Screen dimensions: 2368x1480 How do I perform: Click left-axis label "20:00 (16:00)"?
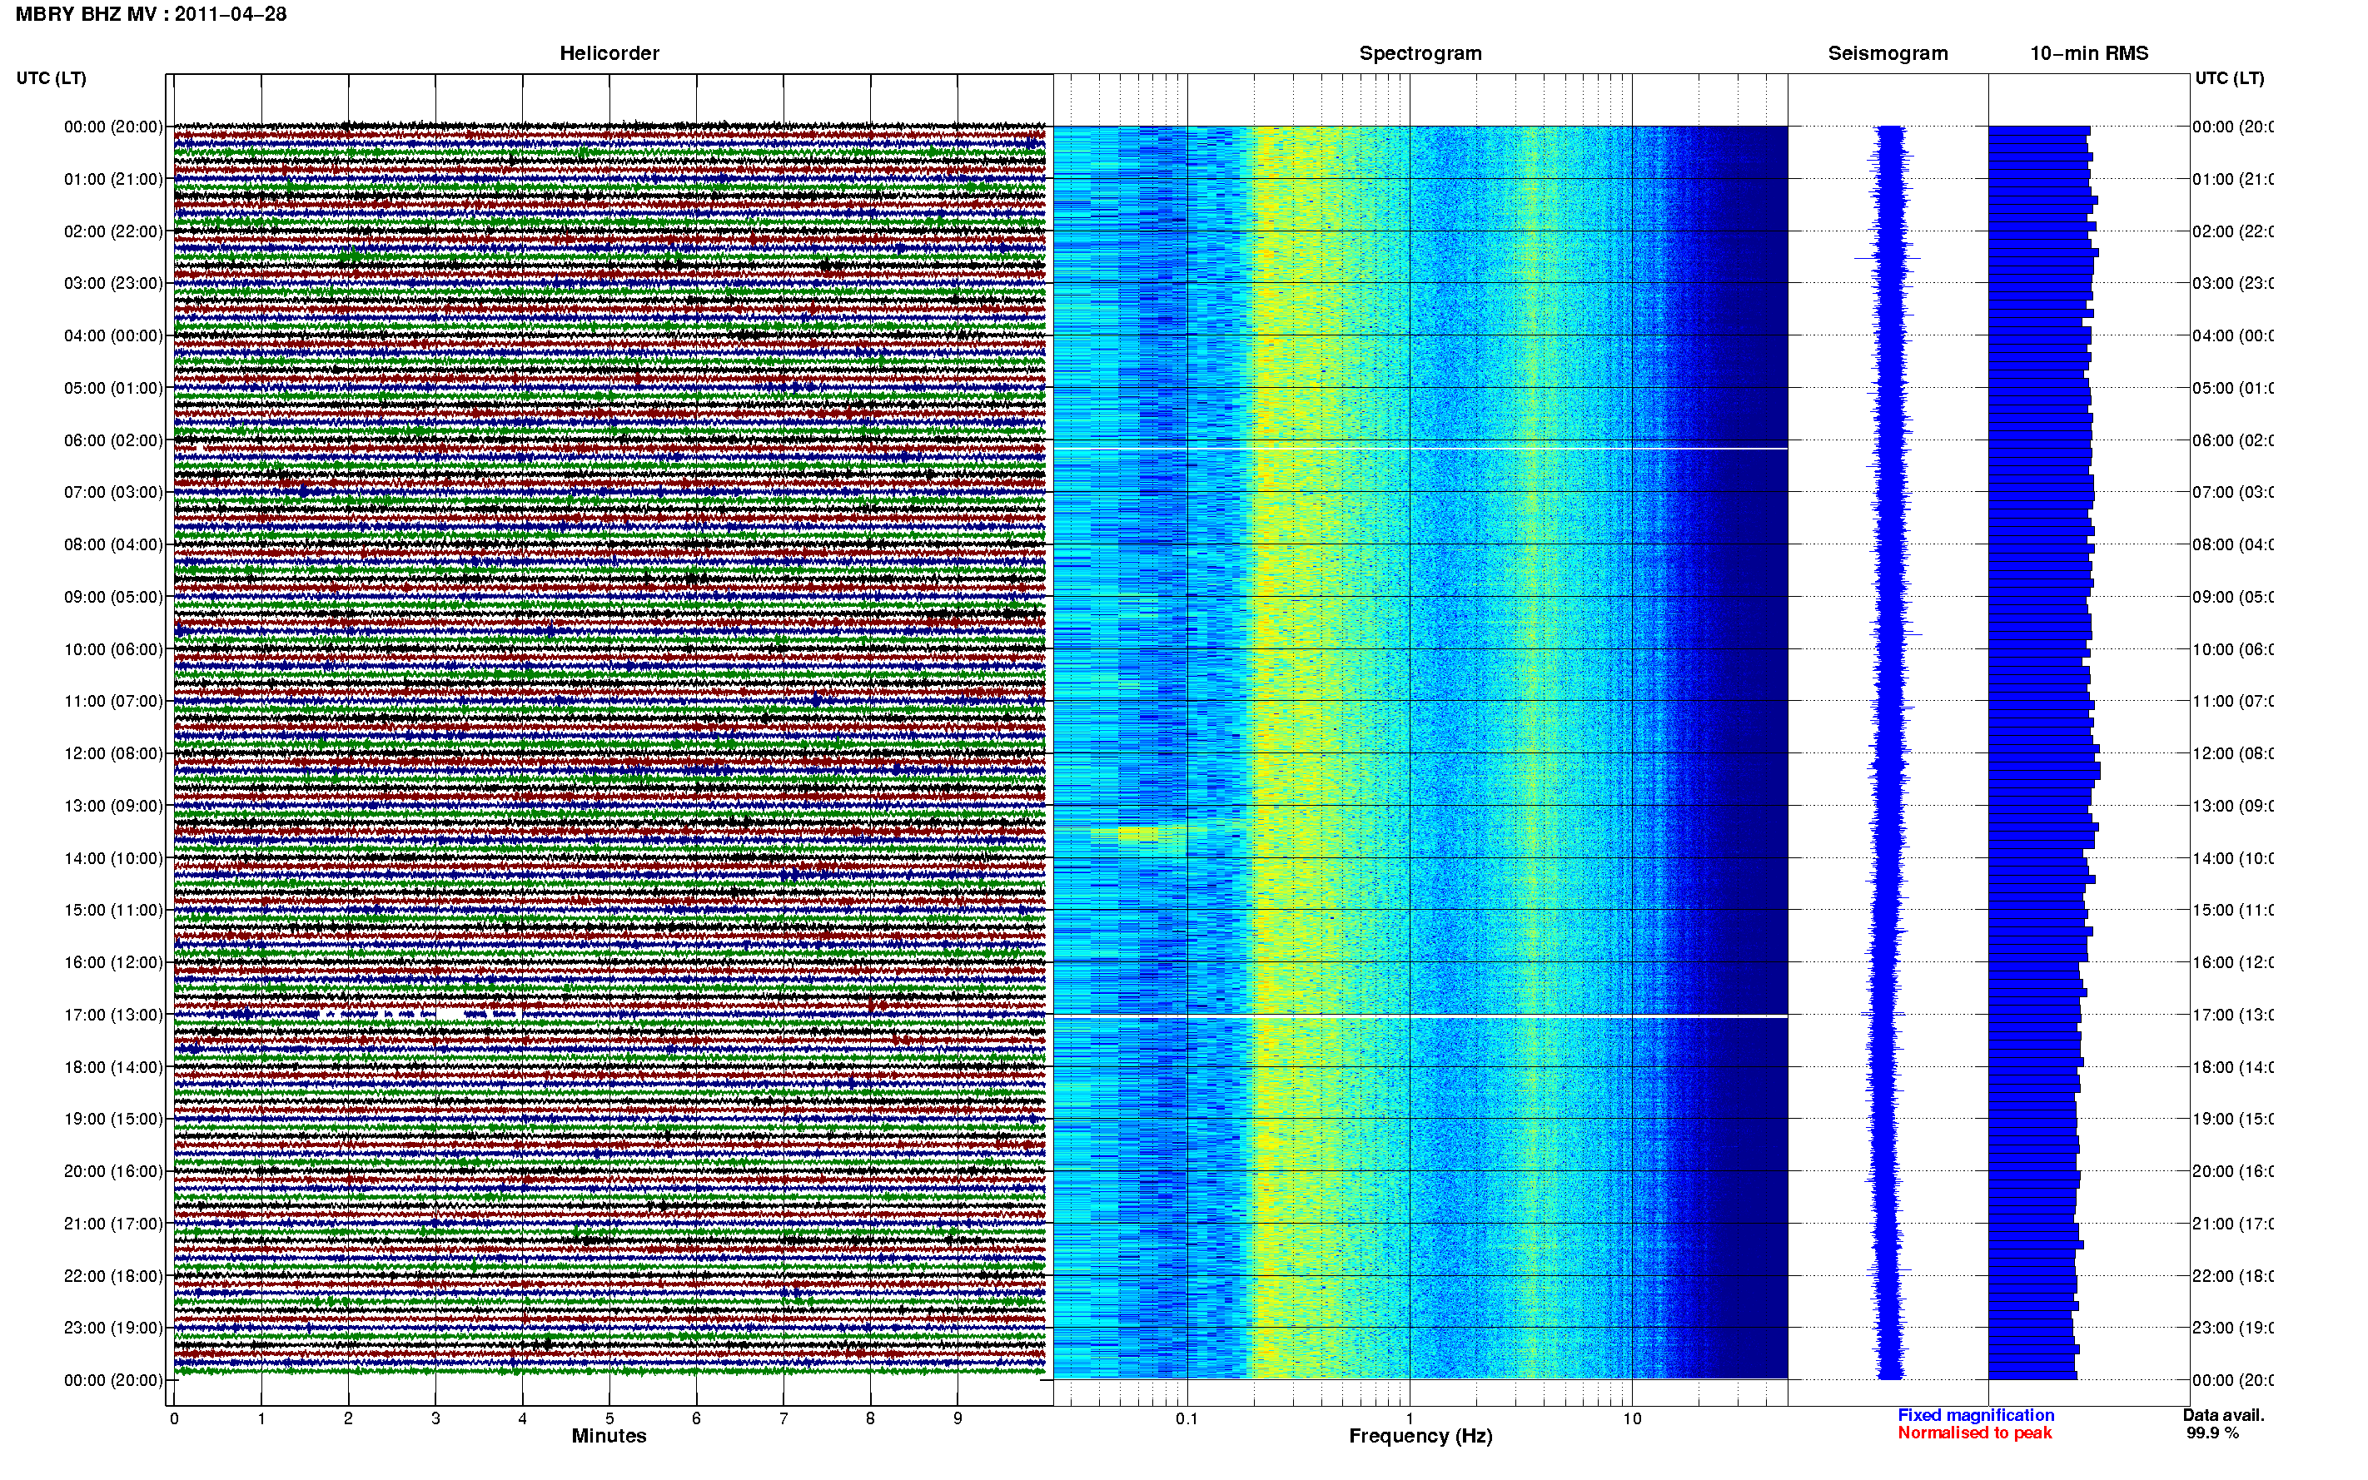[113, 1170]
